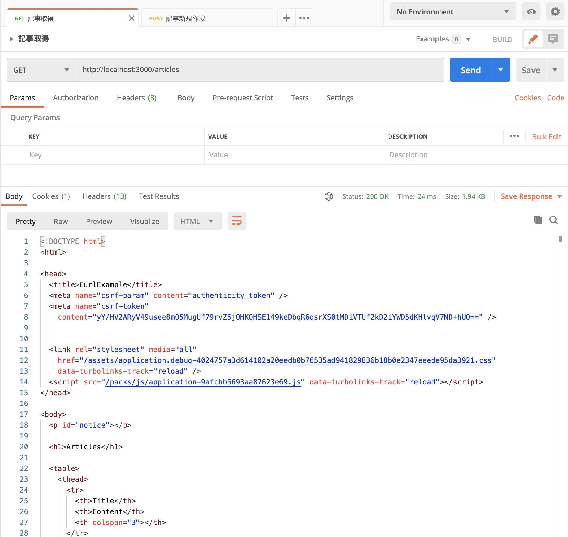Switch to the request Body tab
Viewport: 568px width, 537px height.
(186, 98)
